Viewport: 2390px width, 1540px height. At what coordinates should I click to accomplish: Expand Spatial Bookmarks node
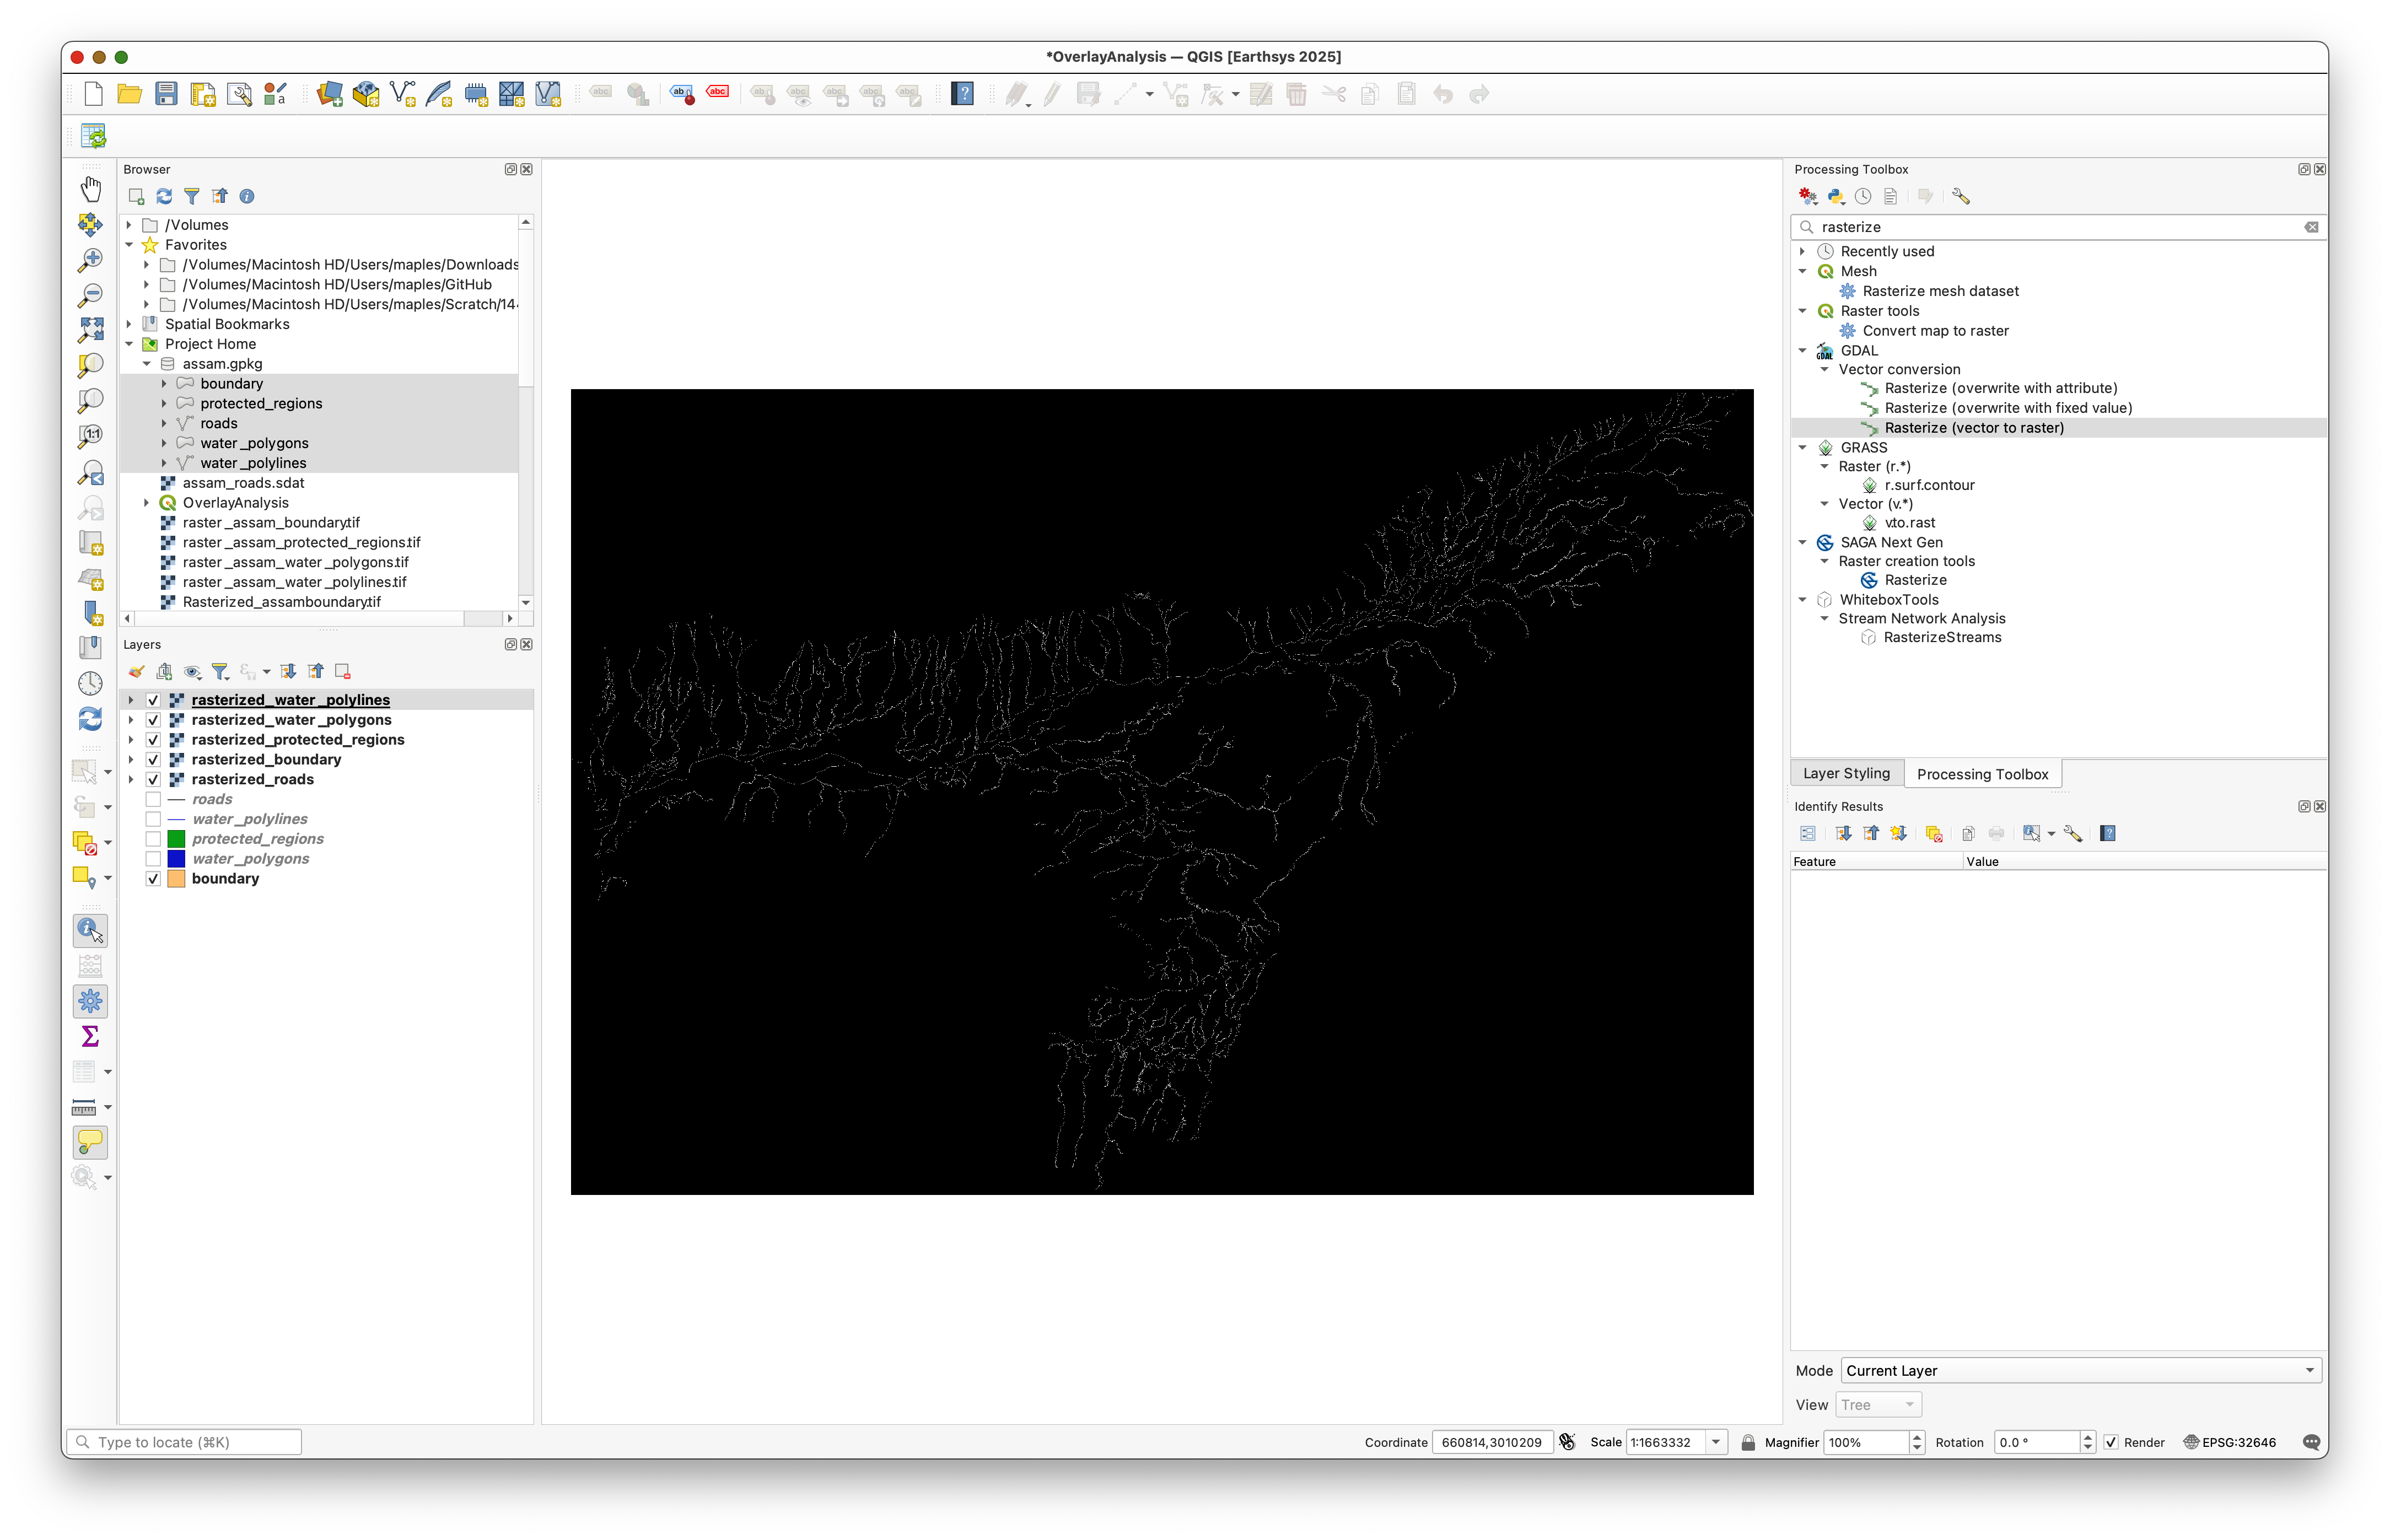129,324
